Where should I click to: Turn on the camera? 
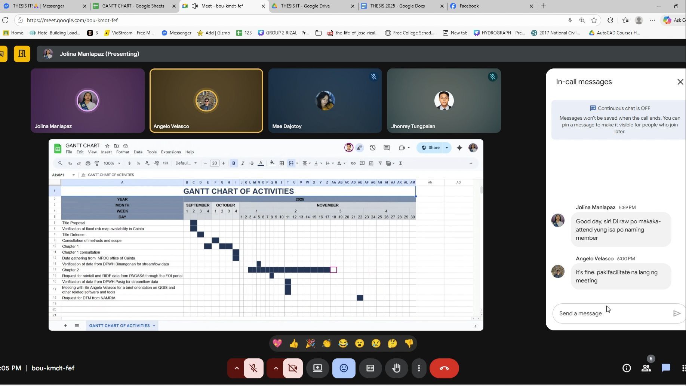[x=293, y=368]
